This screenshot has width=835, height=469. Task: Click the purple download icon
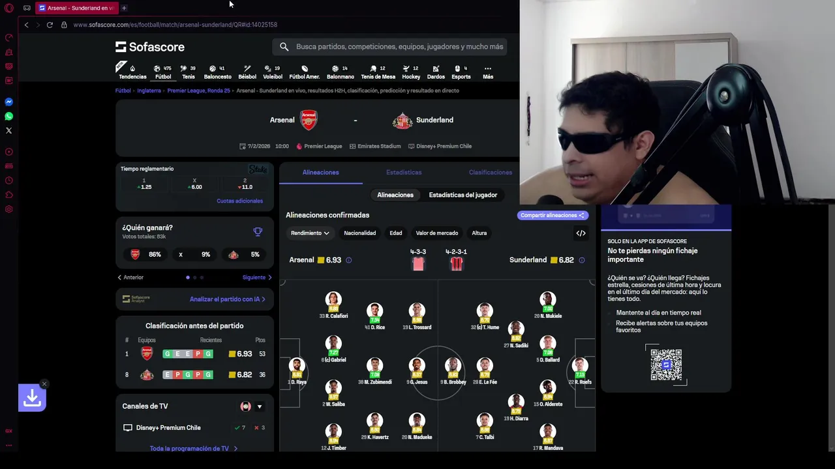[32, 397]
